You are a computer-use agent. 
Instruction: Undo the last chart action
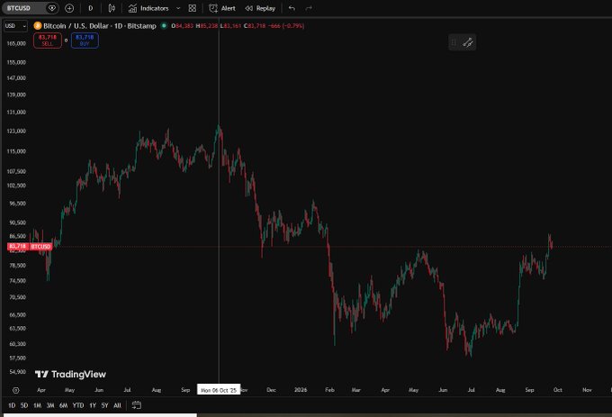pyautogui.click(x=292, y=8)
